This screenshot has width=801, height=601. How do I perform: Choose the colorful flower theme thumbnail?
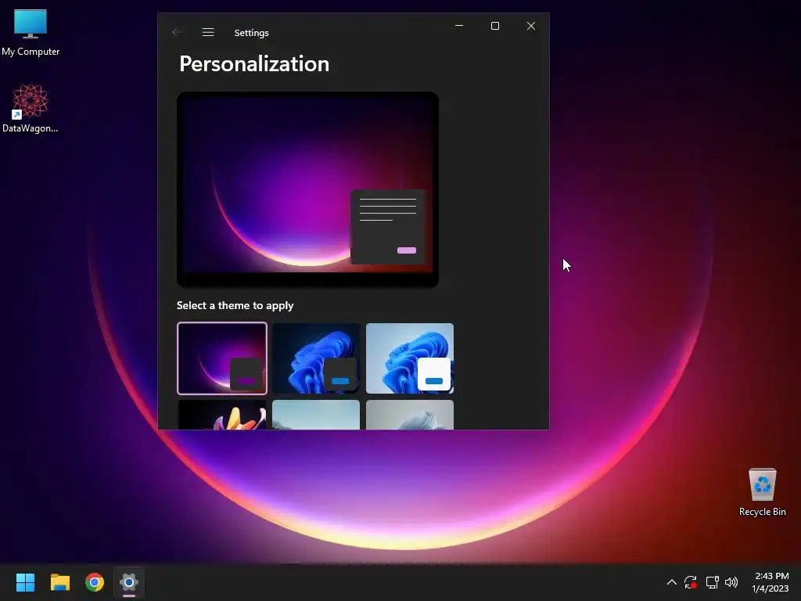pos(222,415)
